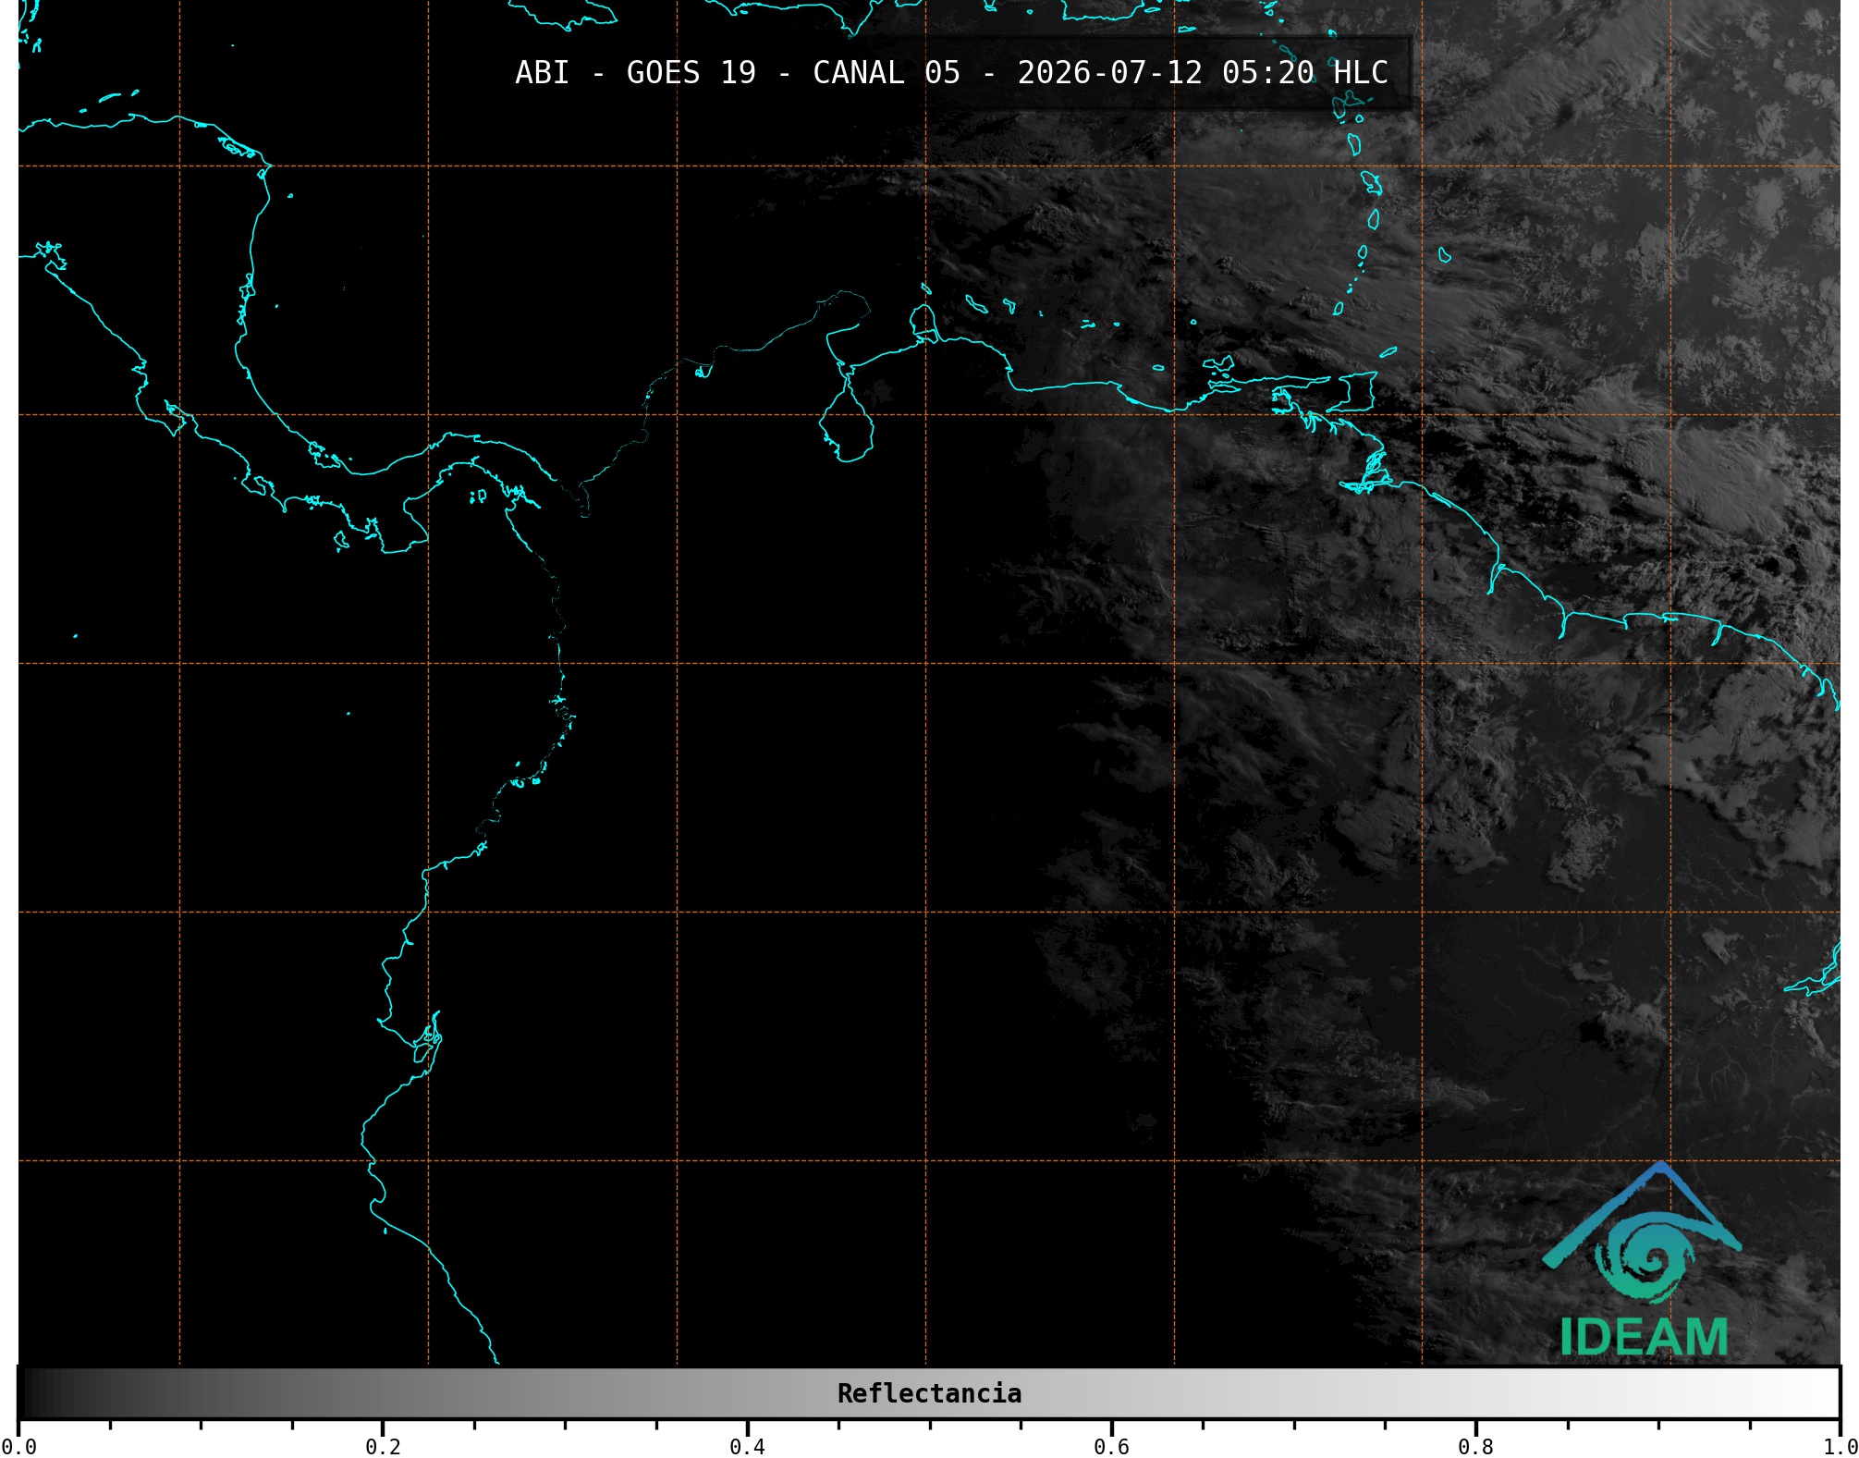Click the colorbar tick label "0.2"
Image resolution: width=1859 pixels, height=1458 pixels.
[383, 1447]
